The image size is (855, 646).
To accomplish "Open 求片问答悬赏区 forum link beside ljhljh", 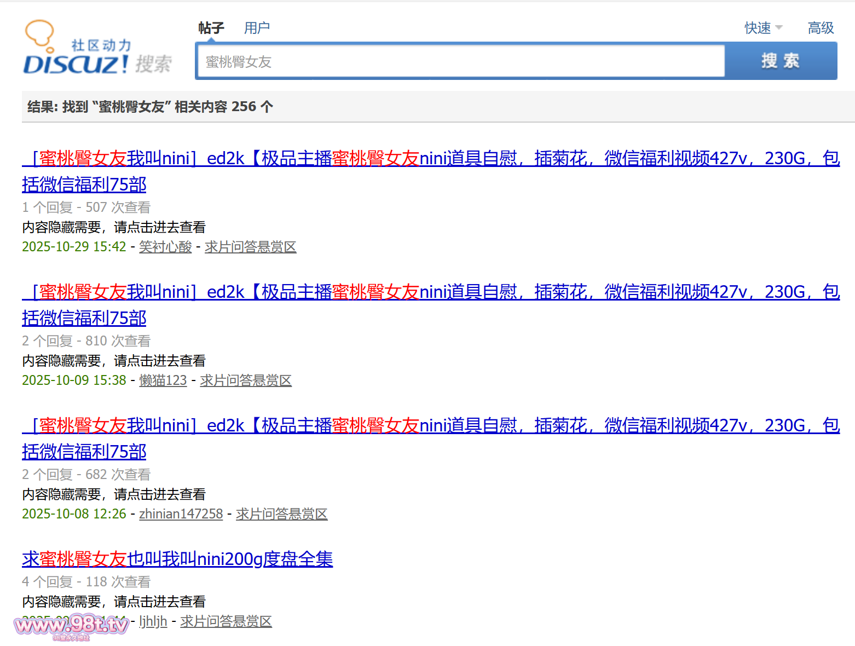I will (226, 621).
